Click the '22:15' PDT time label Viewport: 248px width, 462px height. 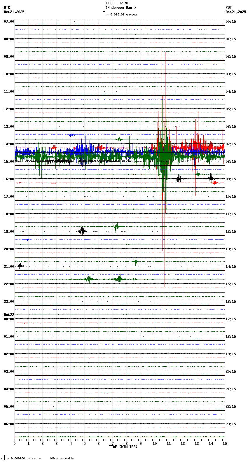click(x=231, y=407)
